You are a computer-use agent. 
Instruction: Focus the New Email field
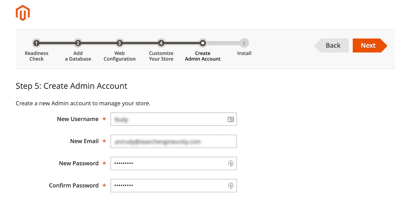(x=173, y=141)
